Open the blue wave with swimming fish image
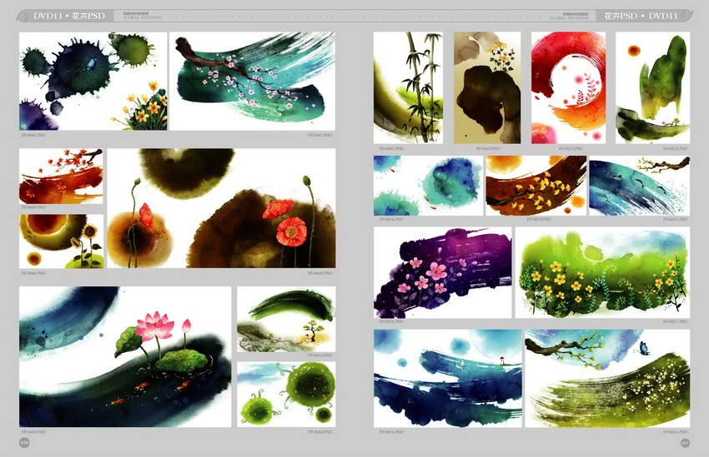This screenshot has height=457, width=709. (x=640, y=186)
